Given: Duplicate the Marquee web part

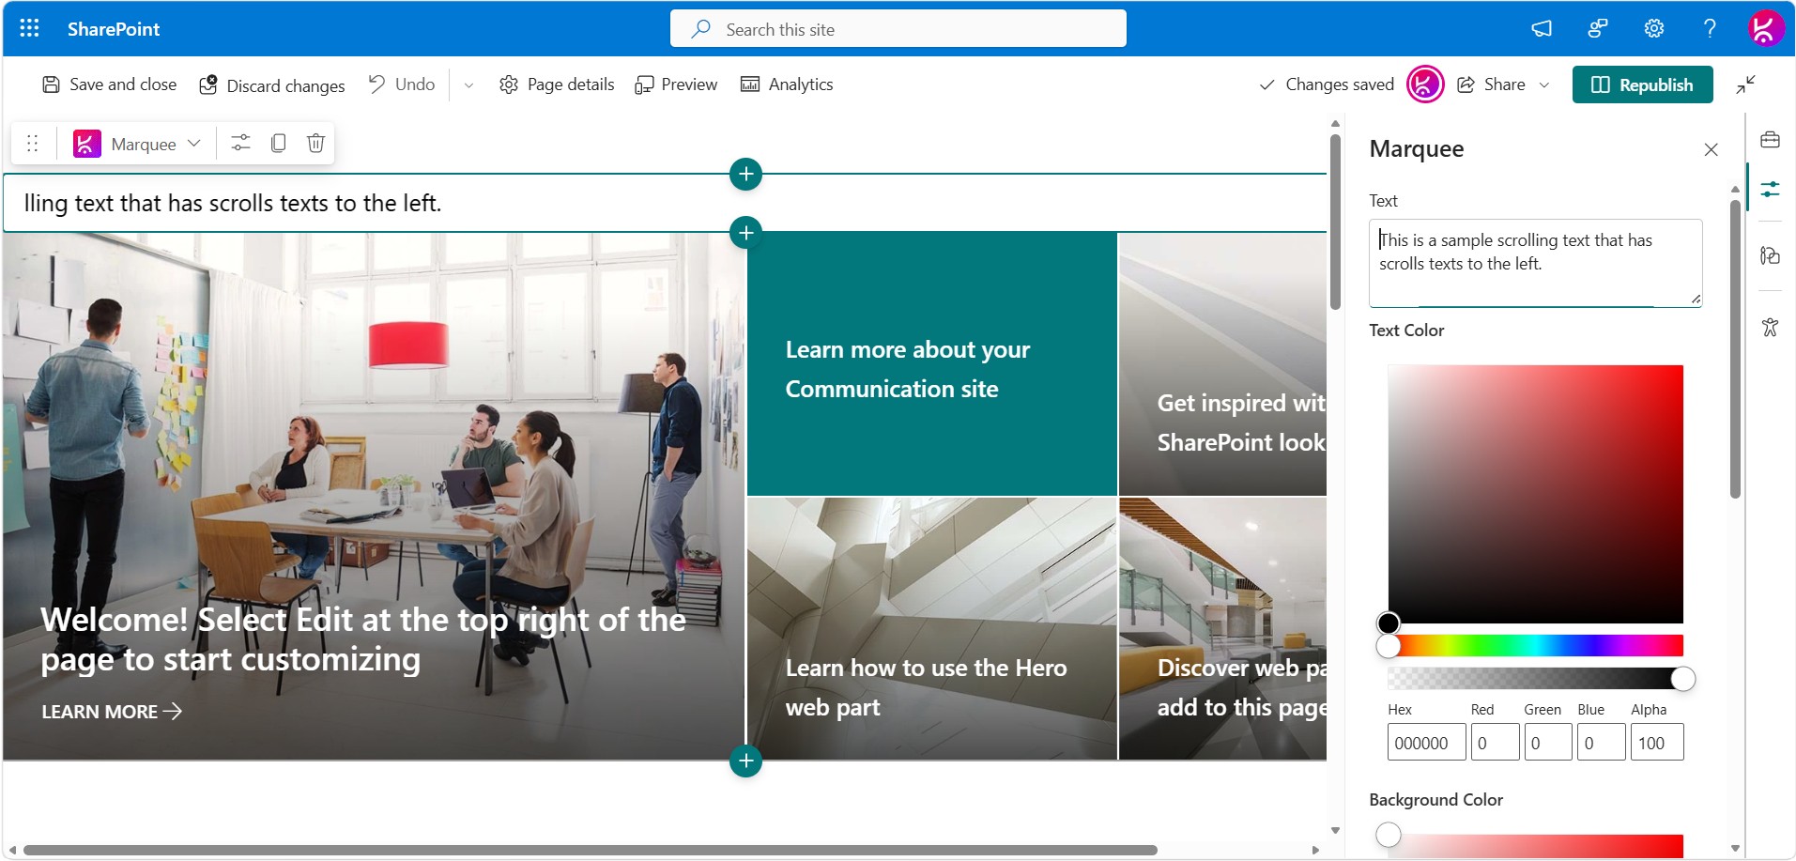Looking at the screenshot, I should click(278, 143).
